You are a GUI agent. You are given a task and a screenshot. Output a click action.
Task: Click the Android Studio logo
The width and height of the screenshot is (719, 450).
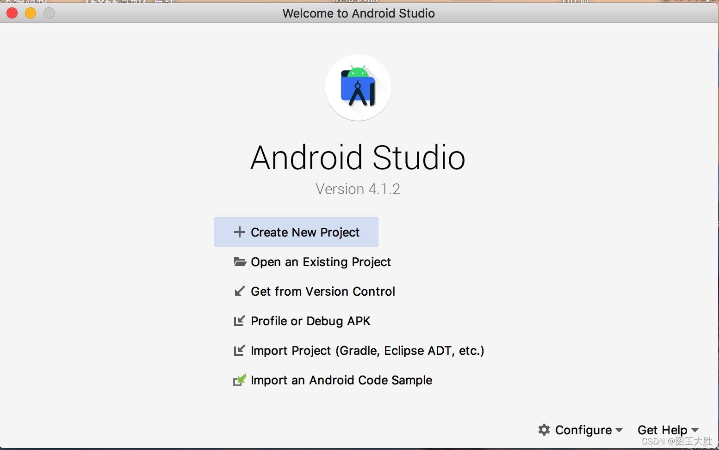coord(358,88)
